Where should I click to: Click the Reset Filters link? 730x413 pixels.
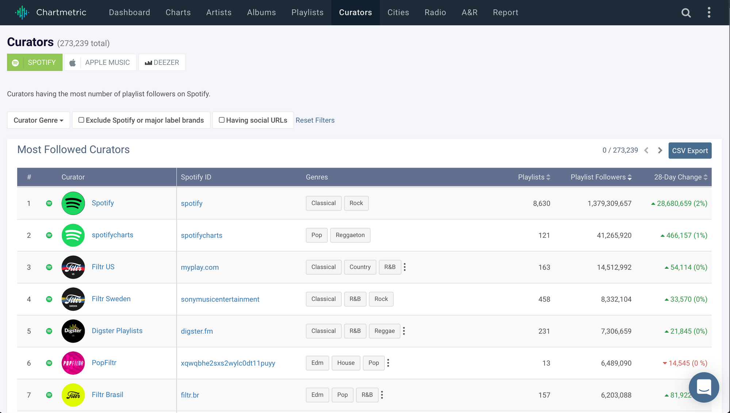[x=315, y=120]
